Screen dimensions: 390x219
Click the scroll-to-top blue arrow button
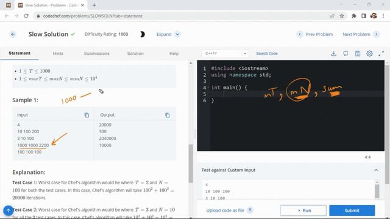(x=8, y=210)
